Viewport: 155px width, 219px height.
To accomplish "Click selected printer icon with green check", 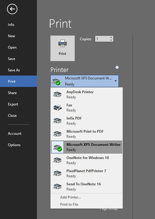I will click(x=56, y=82).
